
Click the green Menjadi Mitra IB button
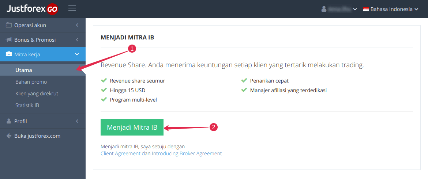coord(132,127)
